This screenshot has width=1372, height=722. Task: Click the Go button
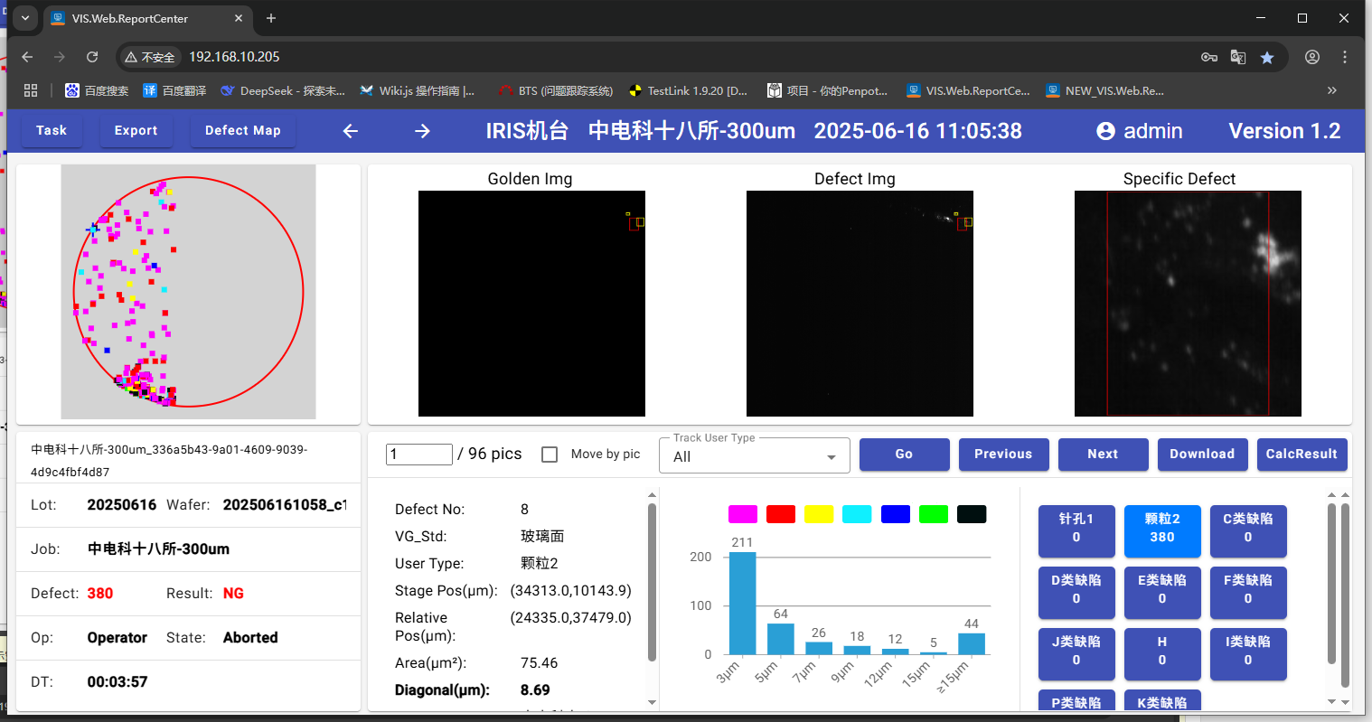[905, 455]
